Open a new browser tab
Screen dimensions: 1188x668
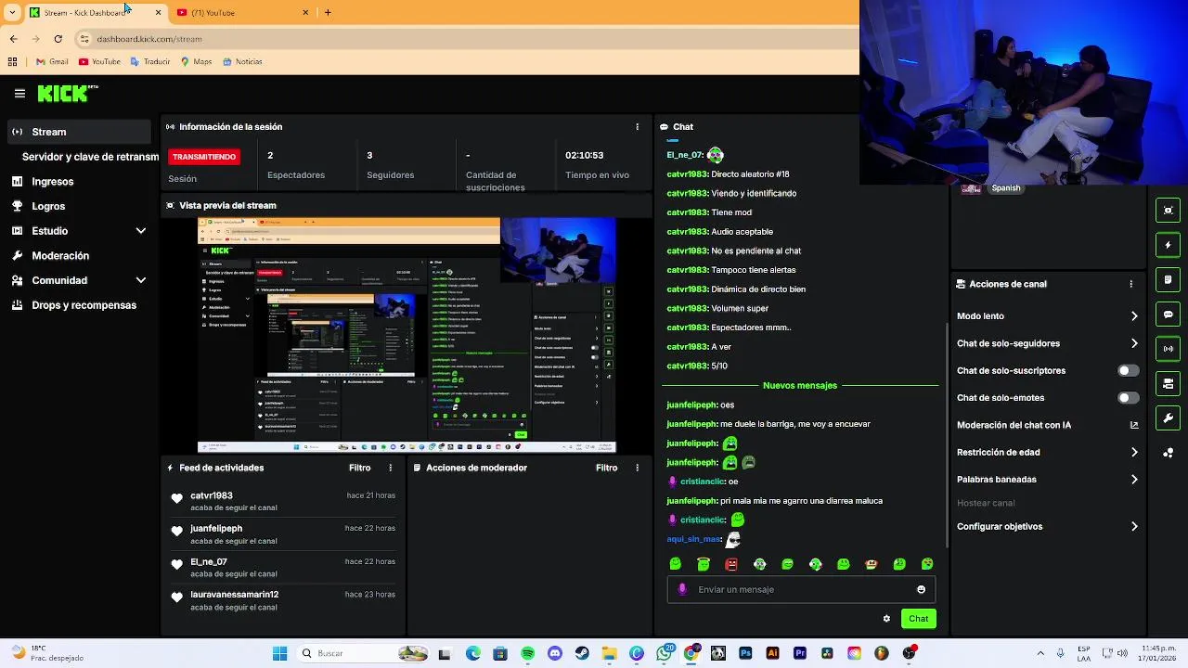click(328, 13)
